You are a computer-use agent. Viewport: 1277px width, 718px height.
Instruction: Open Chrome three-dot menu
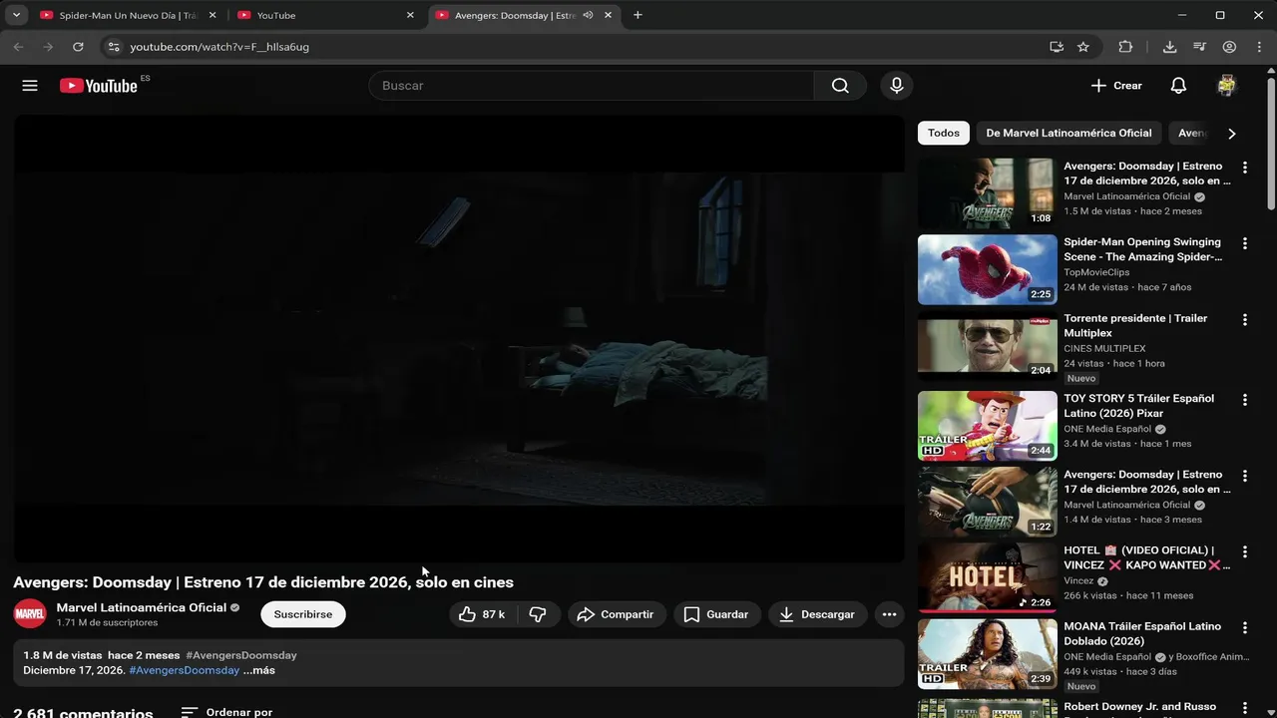coord(1258,47)
